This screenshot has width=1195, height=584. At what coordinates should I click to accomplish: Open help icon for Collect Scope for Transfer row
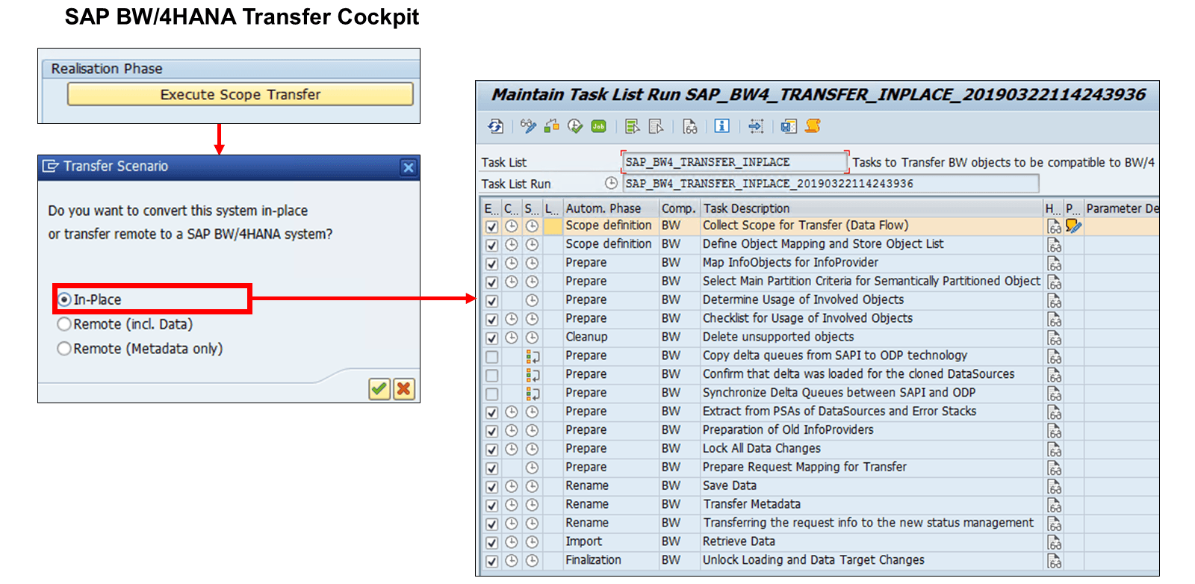[x=1054, y=226]
